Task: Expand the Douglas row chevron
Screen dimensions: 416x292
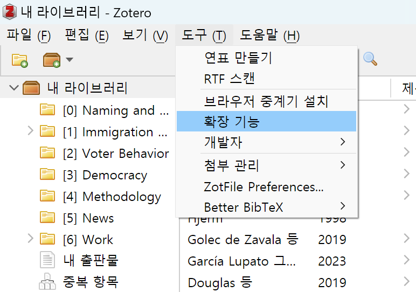Action: [406, 281]
